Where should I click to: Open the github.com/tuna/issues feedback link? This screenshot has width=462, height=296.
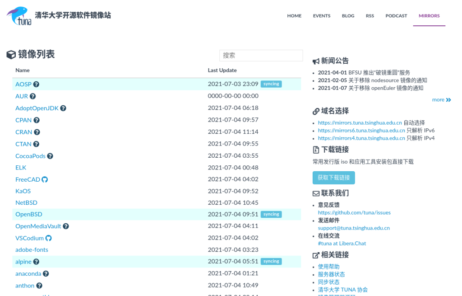click(354, 212)
